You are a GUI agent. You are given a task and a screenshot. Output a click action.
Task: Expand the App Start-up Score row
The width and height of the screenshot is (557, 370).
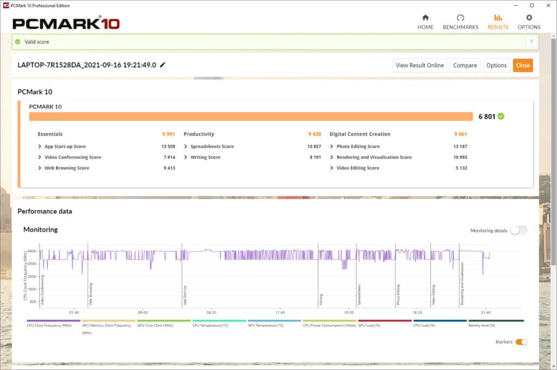pos(40,146)
